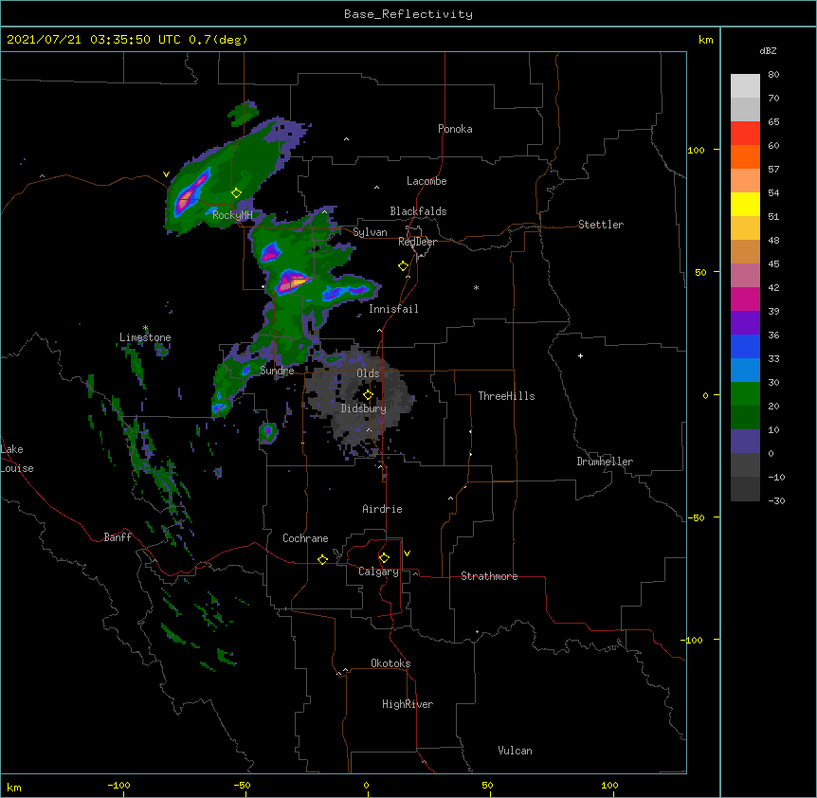Select the magenta 39-42 dBZ legend color
Screen dimensions: 817x798
click(x=745, y=299)
